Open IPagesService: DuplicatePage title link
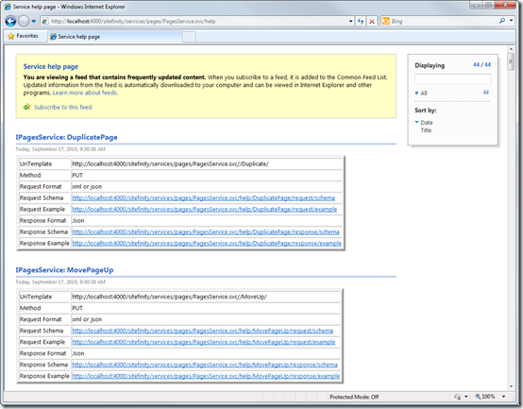 66,137
